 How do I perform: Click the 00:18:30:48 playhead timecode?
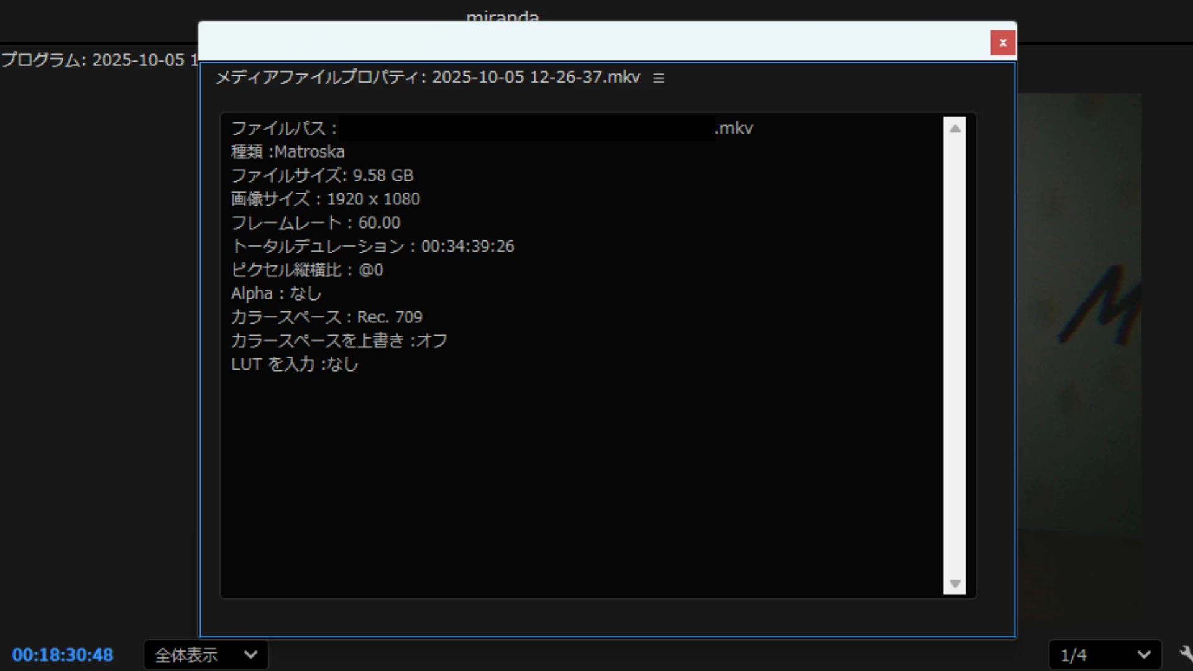coord(63,655)
